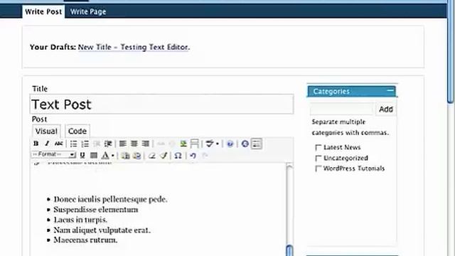Toggle the advanced toolbar (kitchen sink) icon

257,144
